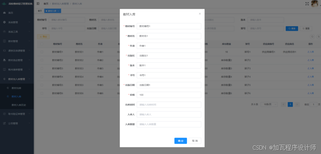The height and width of the screenshot is (154, 321).
Task: Click the 出版日期 field in the dialog
Action: 169,85
